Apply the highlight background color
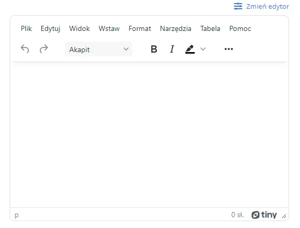Screen dimensions: 300x228 point(190,49)
